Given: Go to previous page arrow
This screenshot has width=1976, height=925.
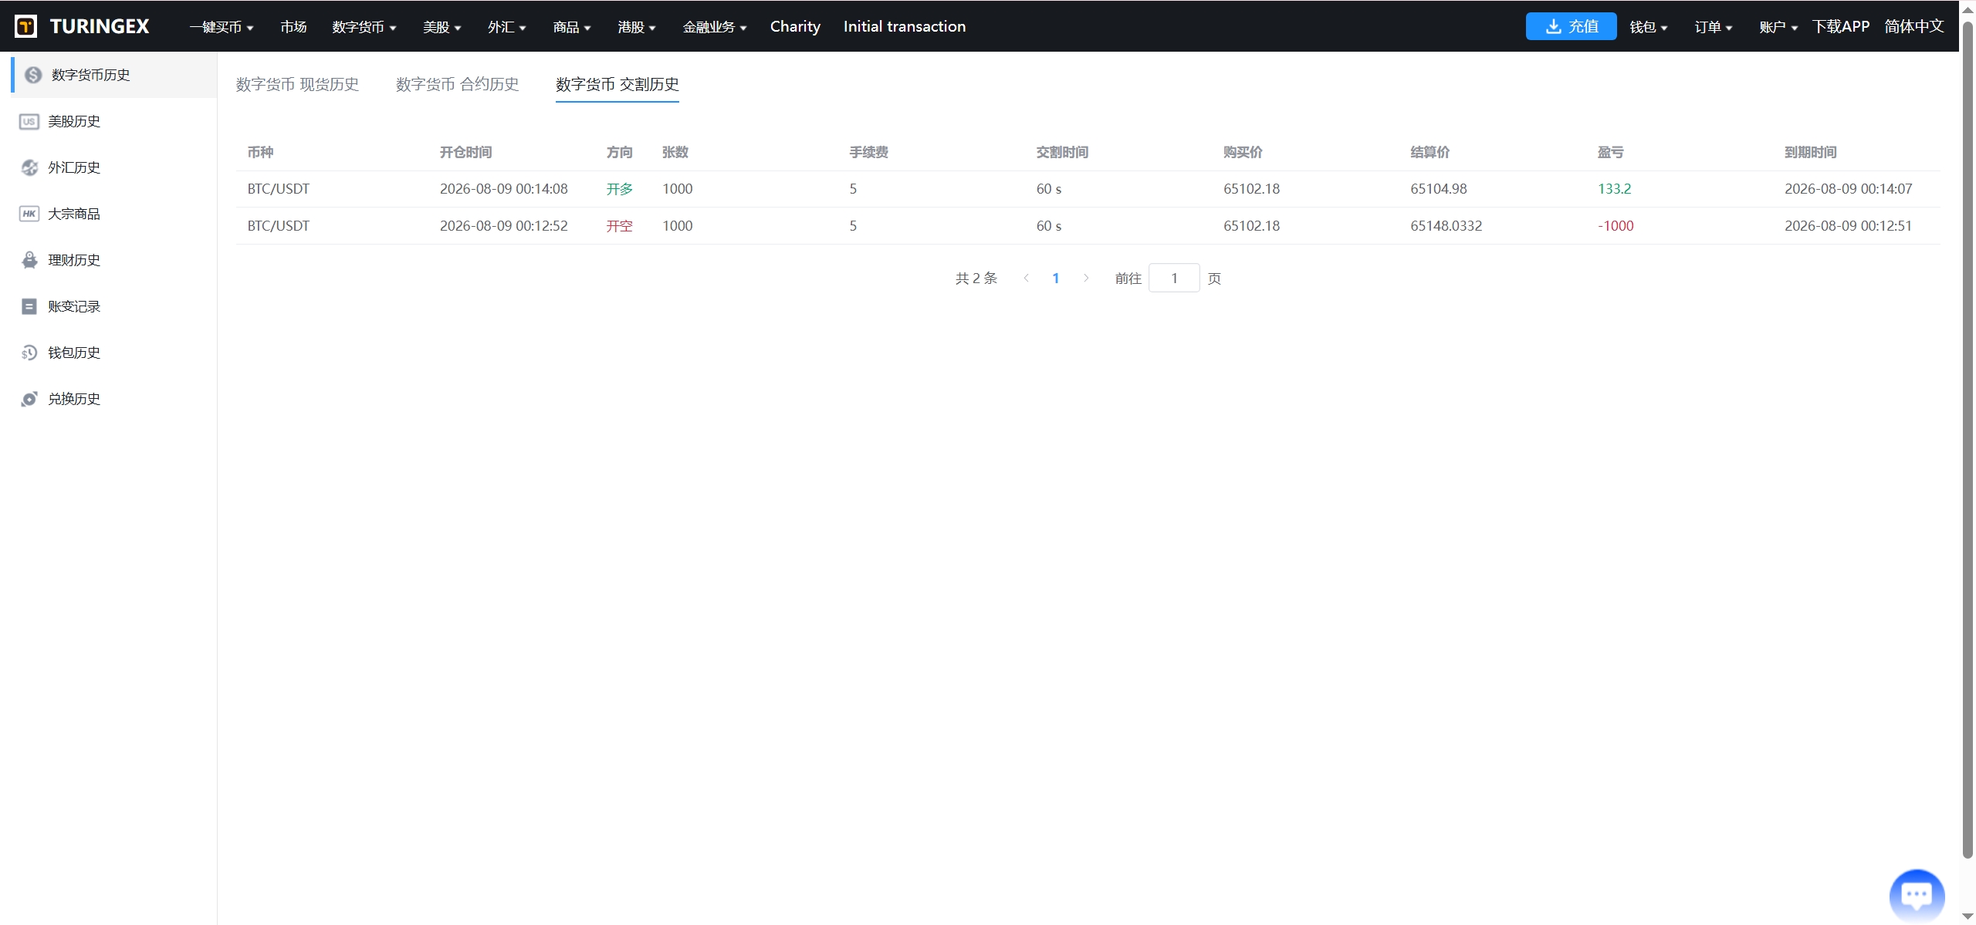Looking at the screenshot, I should [1026, 278].
